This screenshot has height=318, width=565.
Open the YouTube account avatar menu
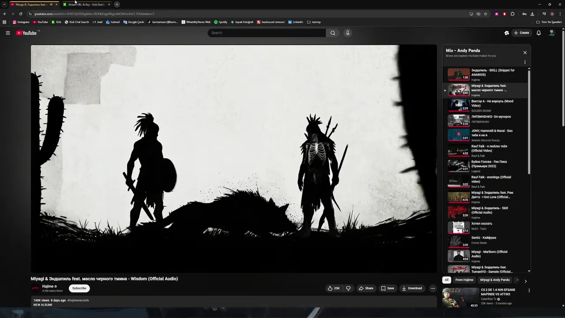coord(551,33)
